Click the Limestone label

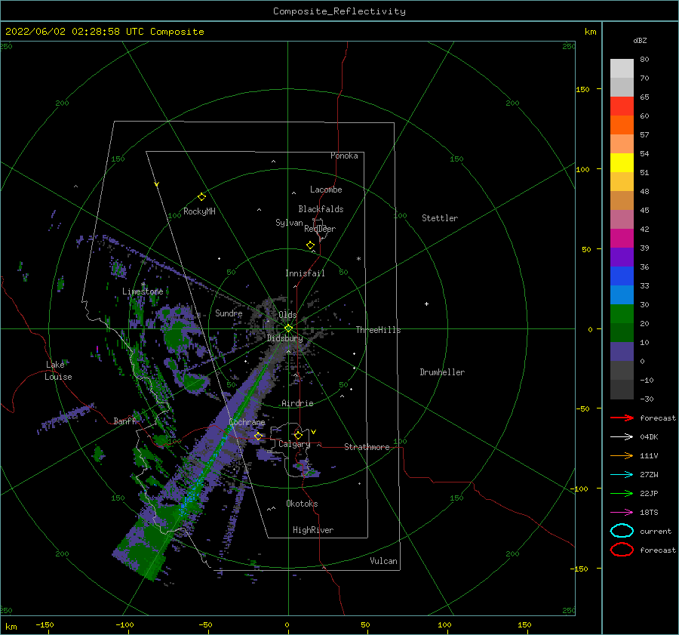(x=143, y=291)
